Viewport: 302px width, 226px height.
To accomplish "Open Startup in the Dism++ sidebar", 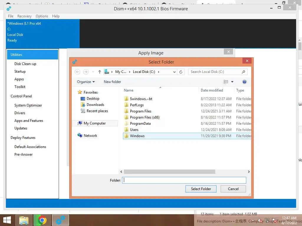I will pyautogui.click(x=20, y=72).
